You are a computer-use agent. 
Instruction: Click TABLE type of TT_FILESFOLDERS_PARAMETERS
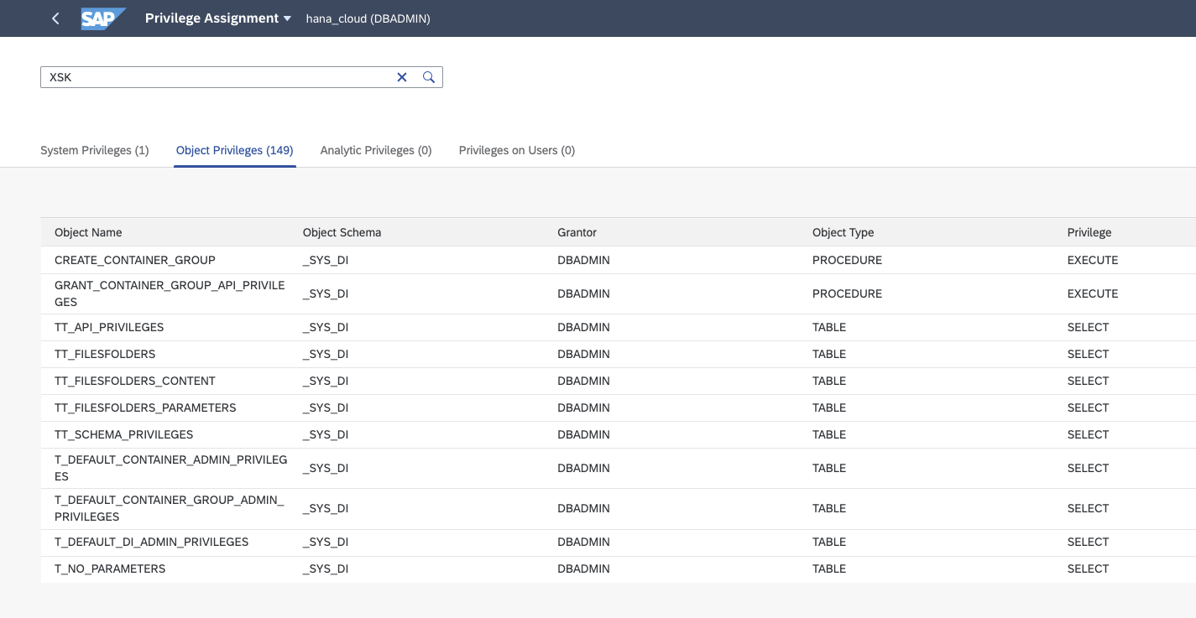(829, 408)
